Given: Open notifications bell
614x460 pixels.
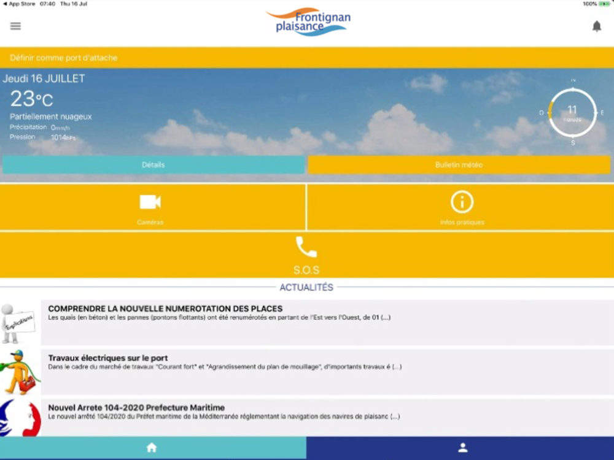Looking at the screenshot, I should click(x=596, y=26).
